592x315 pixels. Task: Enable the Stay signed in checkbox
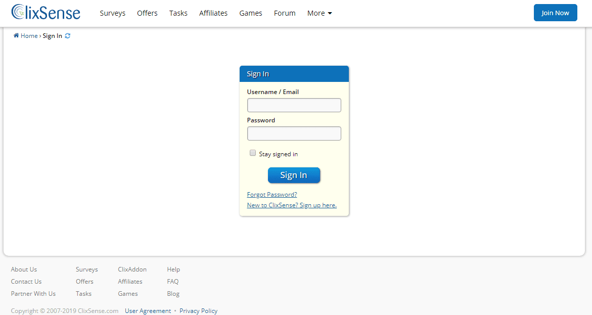coord(252,153)
